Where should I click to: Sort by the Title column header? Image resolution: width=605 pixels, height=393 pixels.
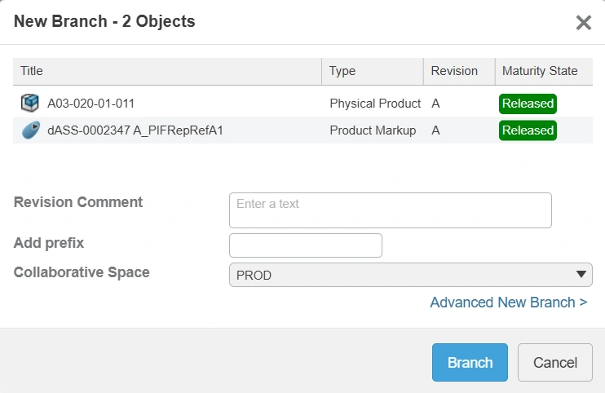[32, 71]
